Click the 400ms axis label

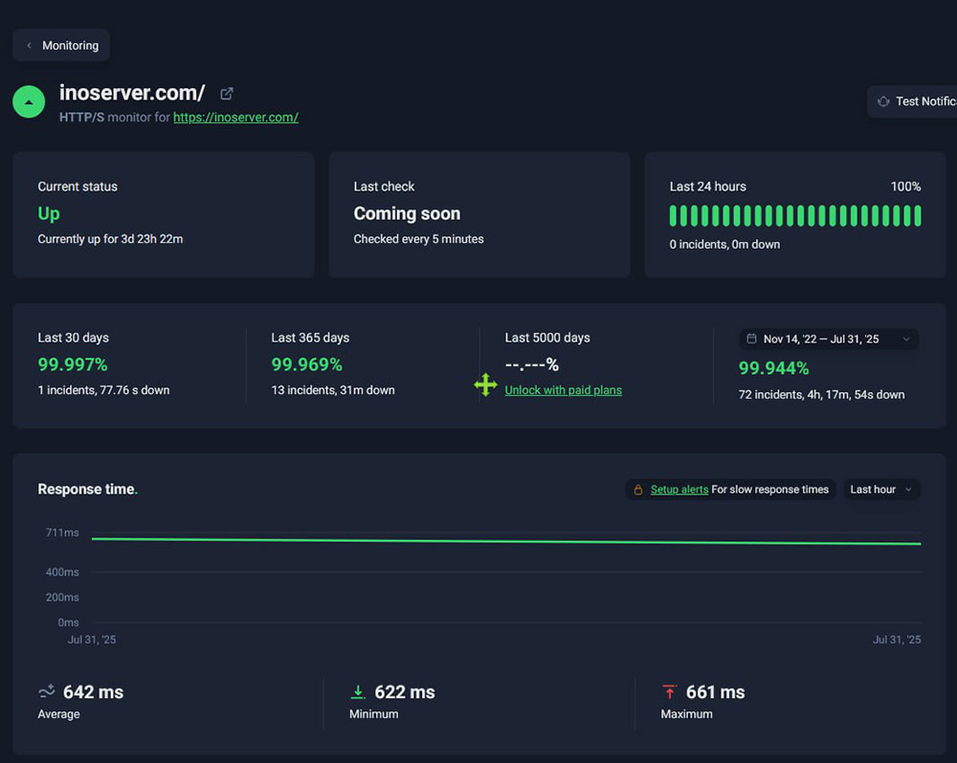(62, 572)
